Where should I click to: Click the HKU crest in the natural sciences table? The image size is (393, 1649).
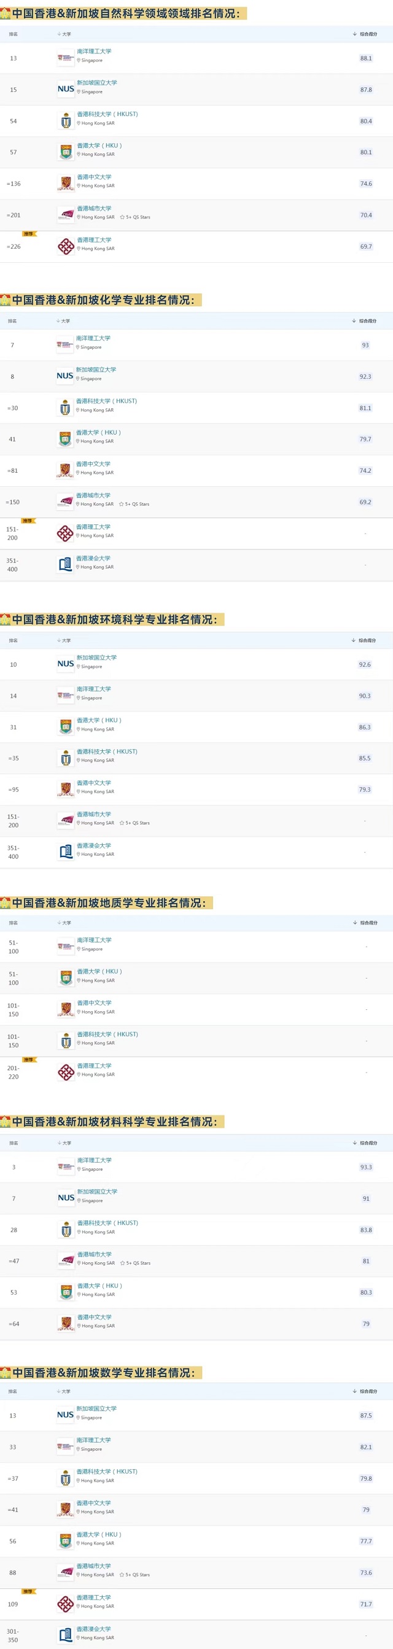(65, 152)
